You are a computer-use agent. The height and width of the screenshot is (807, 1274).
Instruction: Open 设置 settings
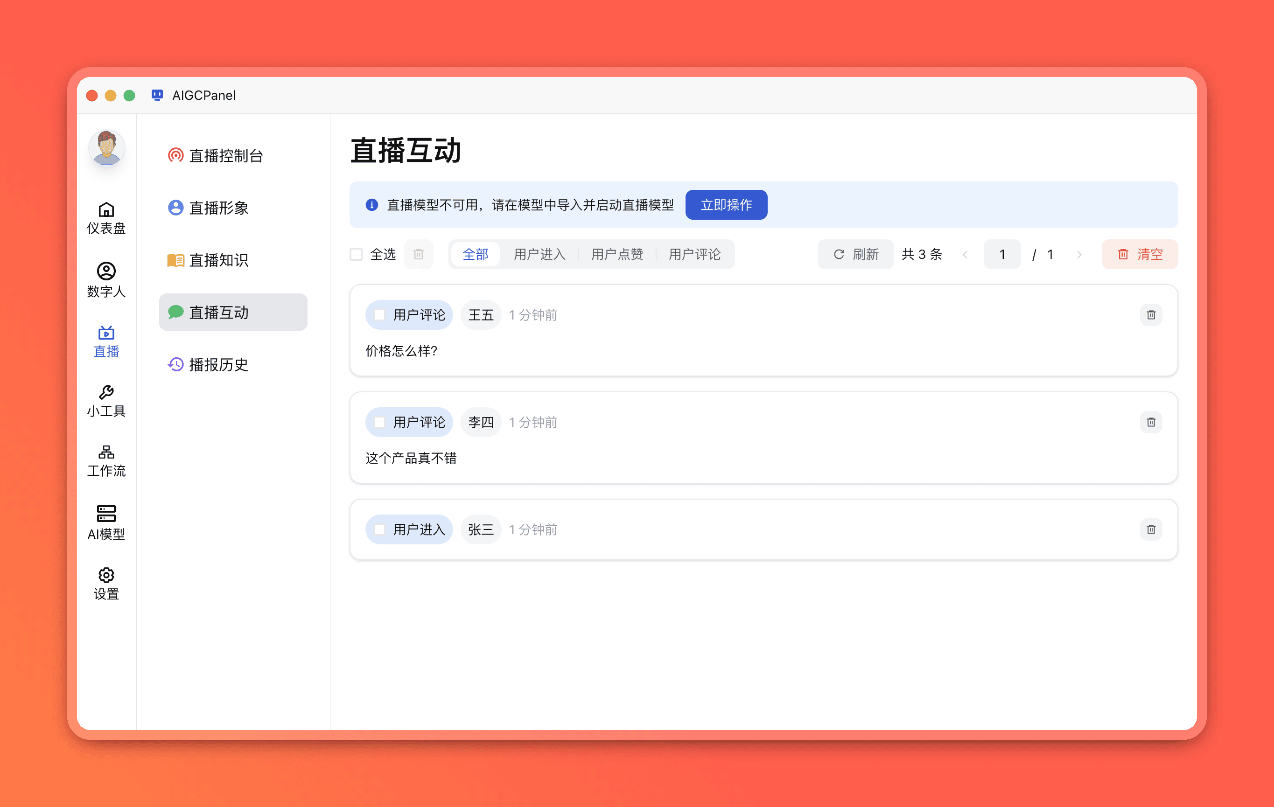click(x=106, y=584)
